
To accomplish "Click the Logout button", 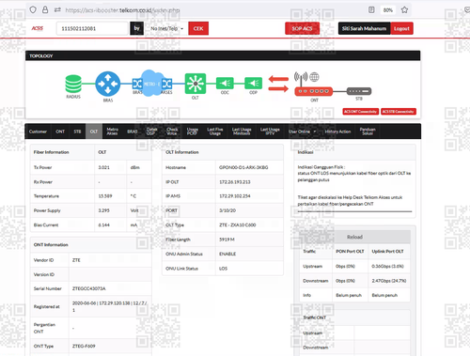I will point(401,28).
